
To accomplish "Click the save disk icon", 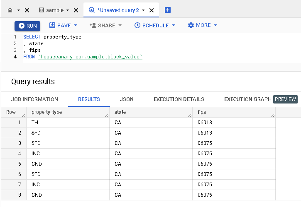I will click(x=52, y=25).
